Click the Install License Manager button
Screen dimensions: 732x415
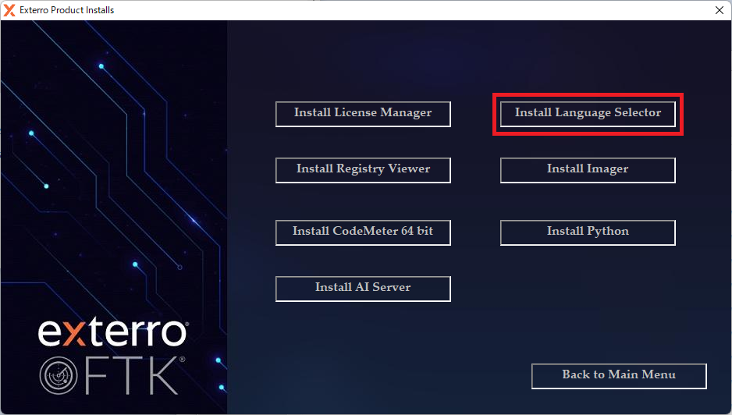363,114
